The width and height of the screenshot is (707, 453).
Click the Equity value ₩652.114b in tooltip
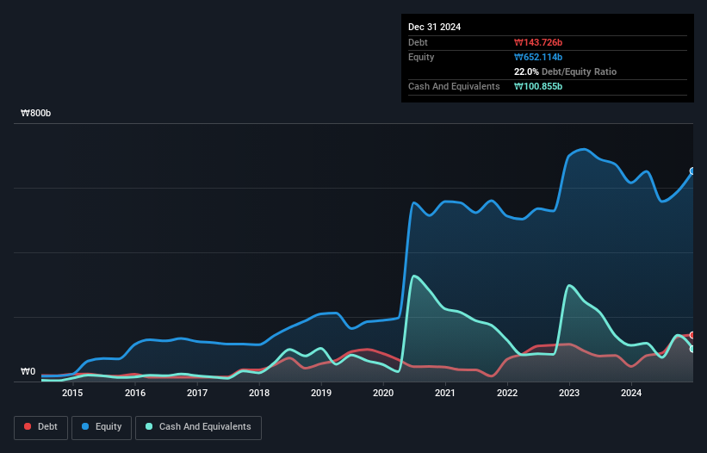point(538,57)
